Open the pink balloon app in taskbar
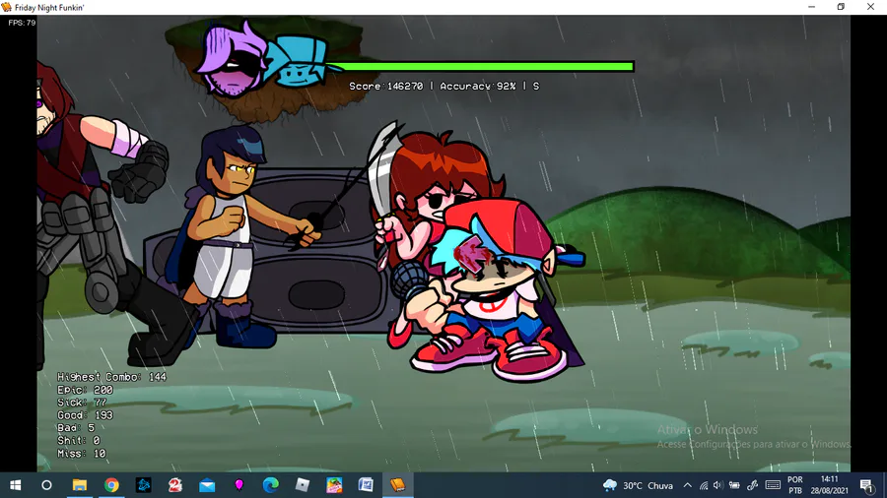This screenshot has width=887, height=498. (239, 485)
